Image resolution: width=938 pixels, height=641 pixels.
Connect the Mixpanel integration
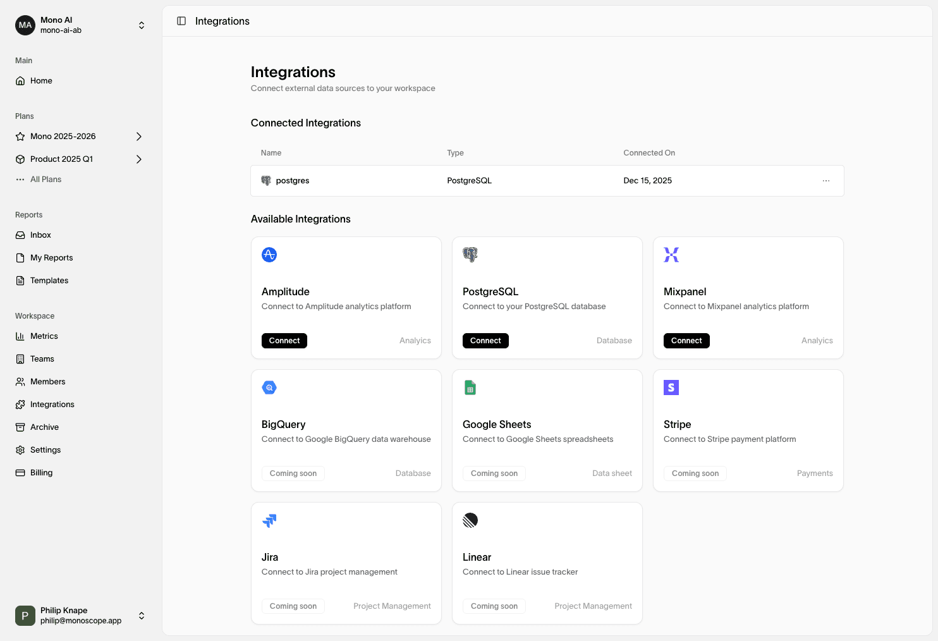686,341
